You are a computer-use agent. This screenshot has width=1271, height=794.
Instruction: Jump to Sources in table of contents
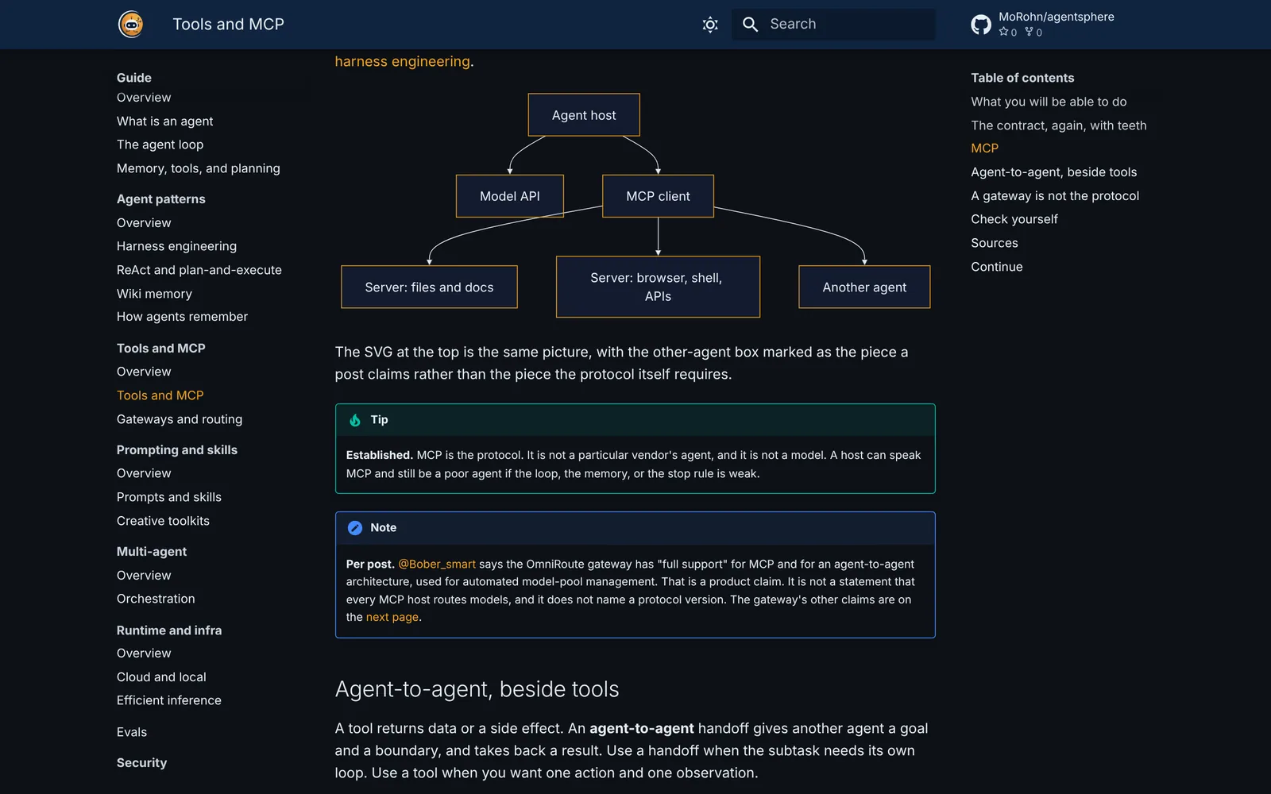click(x=994, y=243)
